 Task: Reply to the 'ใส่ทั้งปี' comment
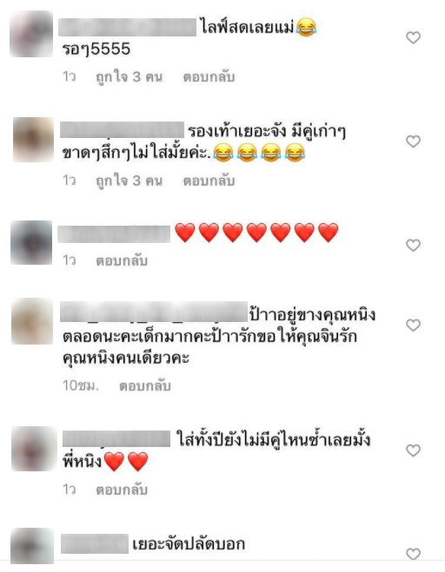(122, 490)
